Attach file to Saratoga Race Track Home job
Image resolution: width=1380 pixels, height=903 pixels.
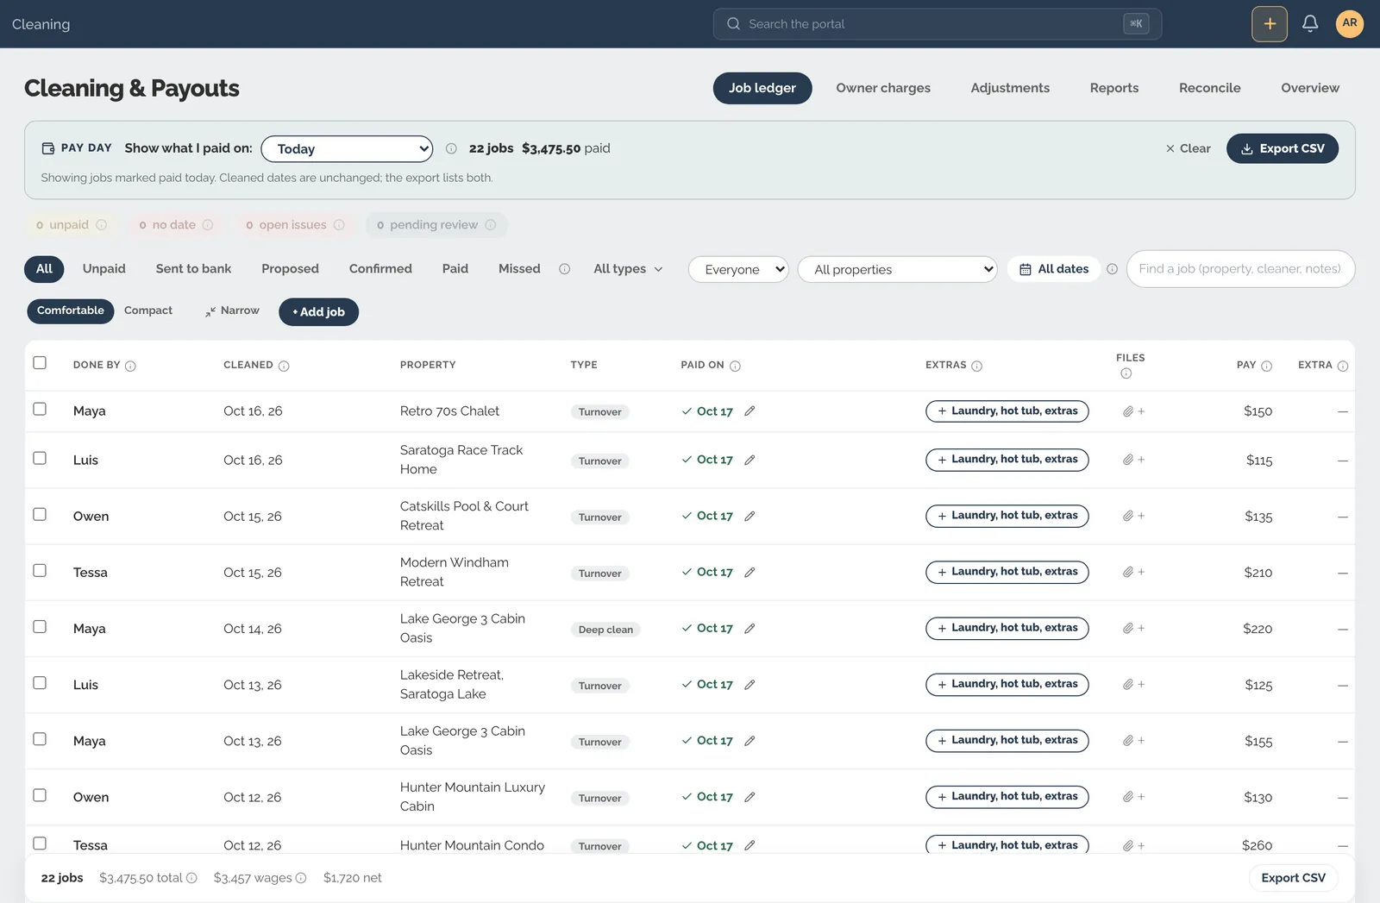tap(1133, 460)
